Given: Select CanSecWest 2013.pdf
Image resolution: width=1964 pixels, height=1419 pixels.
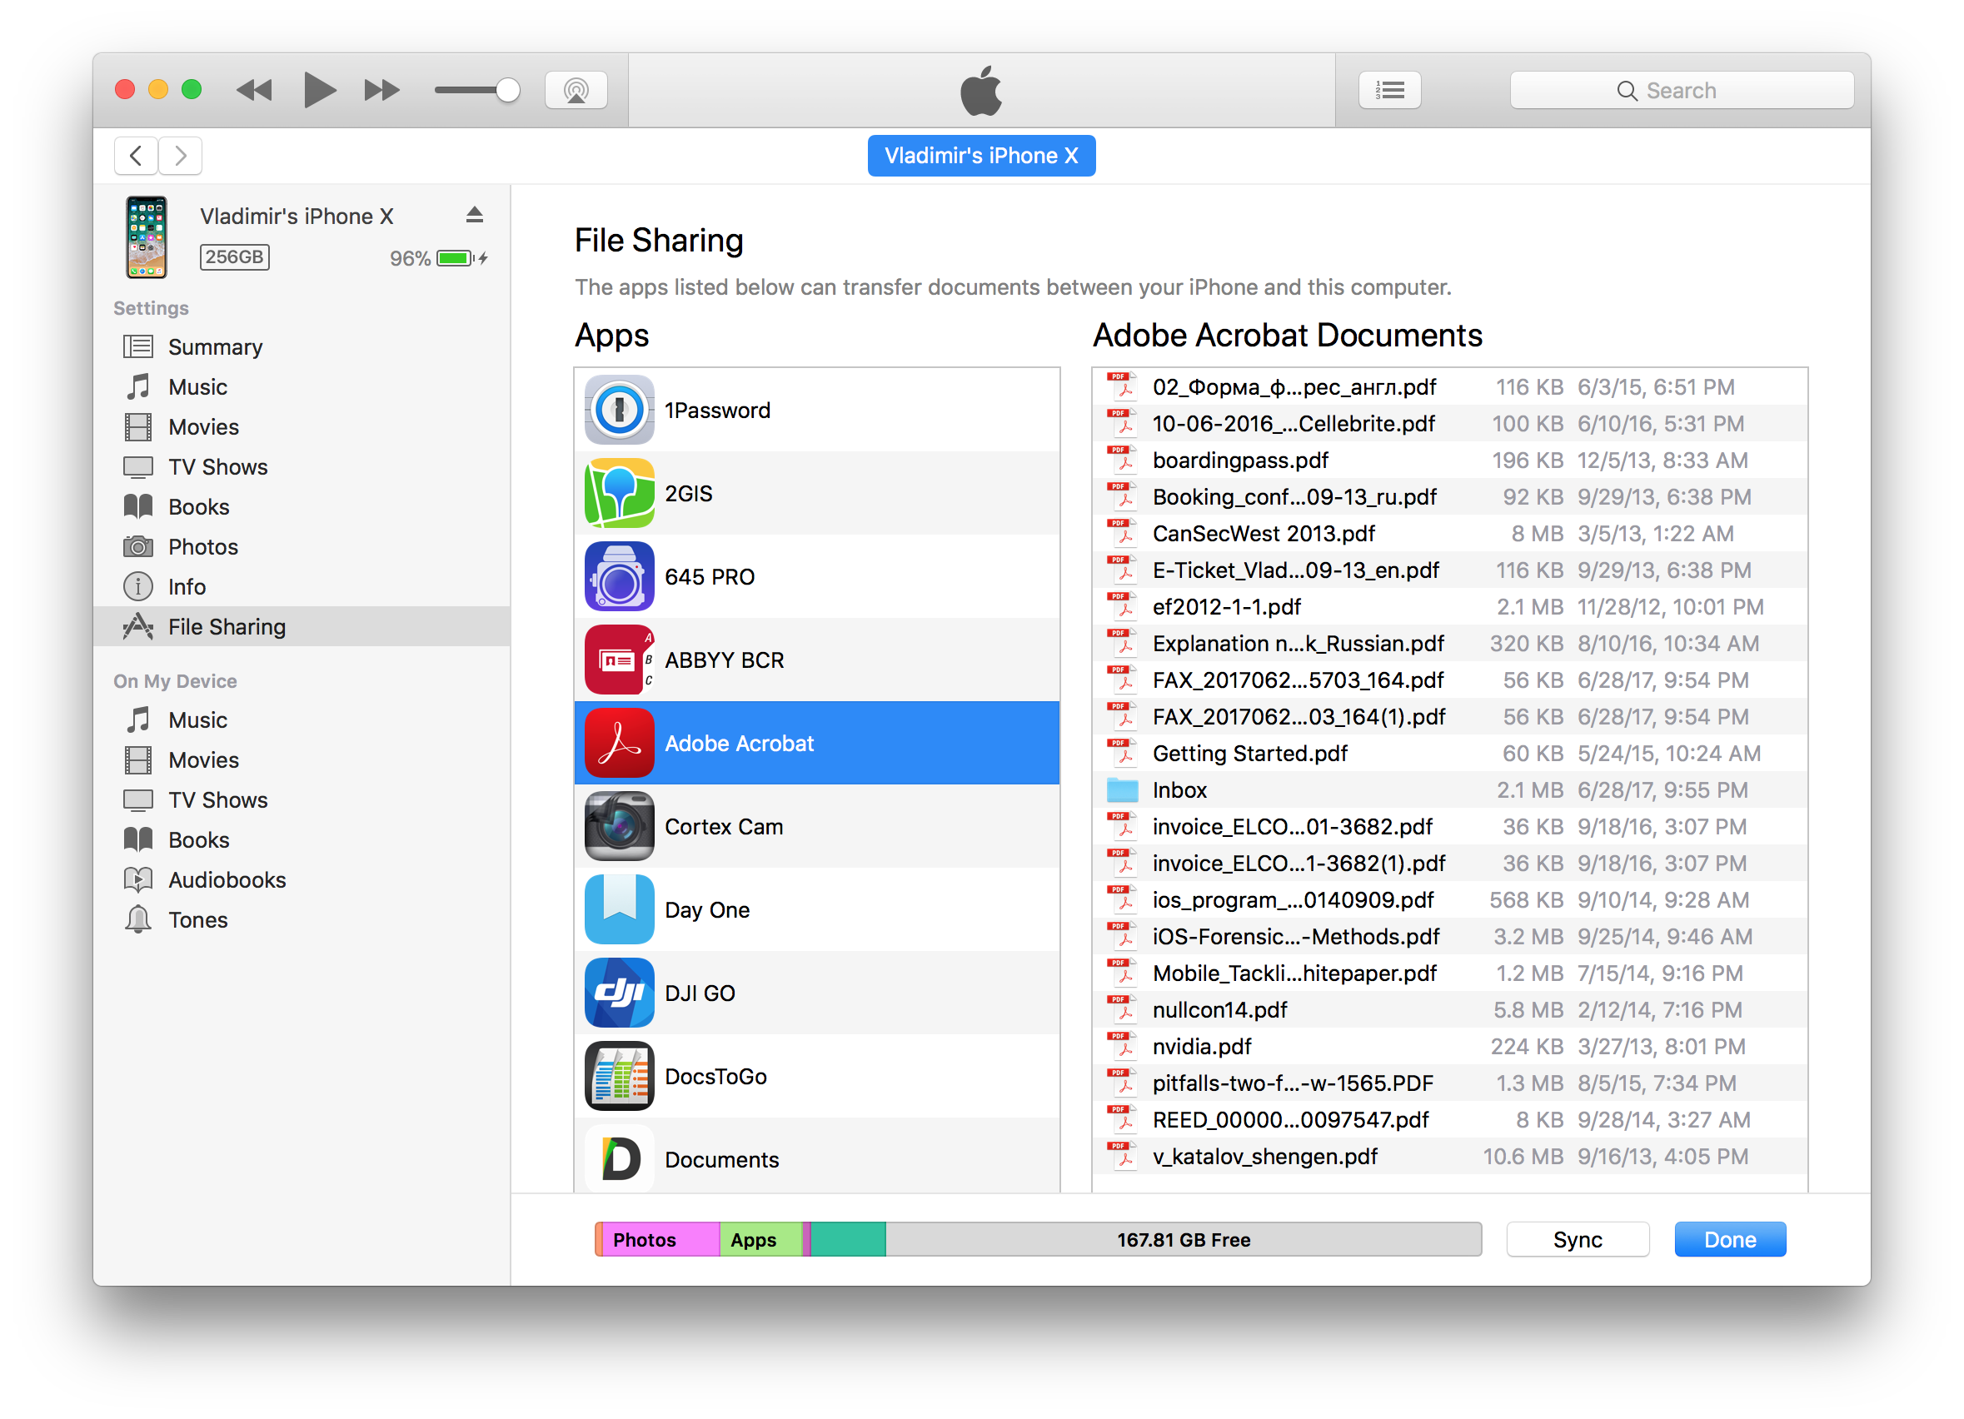Looking at the screenshot, I should (1449, 533).
